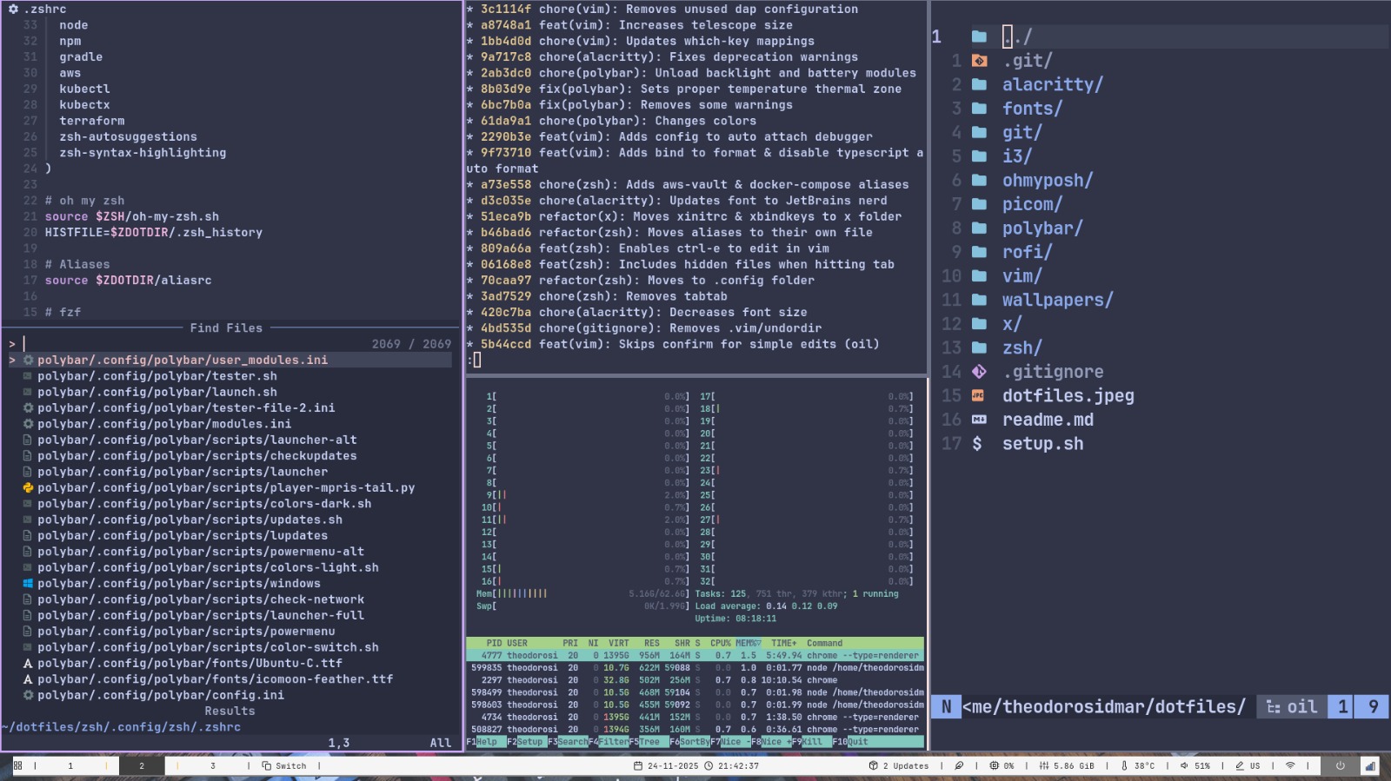The image size is (1391, 781).
Task: Open the git/ directory in oil
Action: pos(1022,132)
